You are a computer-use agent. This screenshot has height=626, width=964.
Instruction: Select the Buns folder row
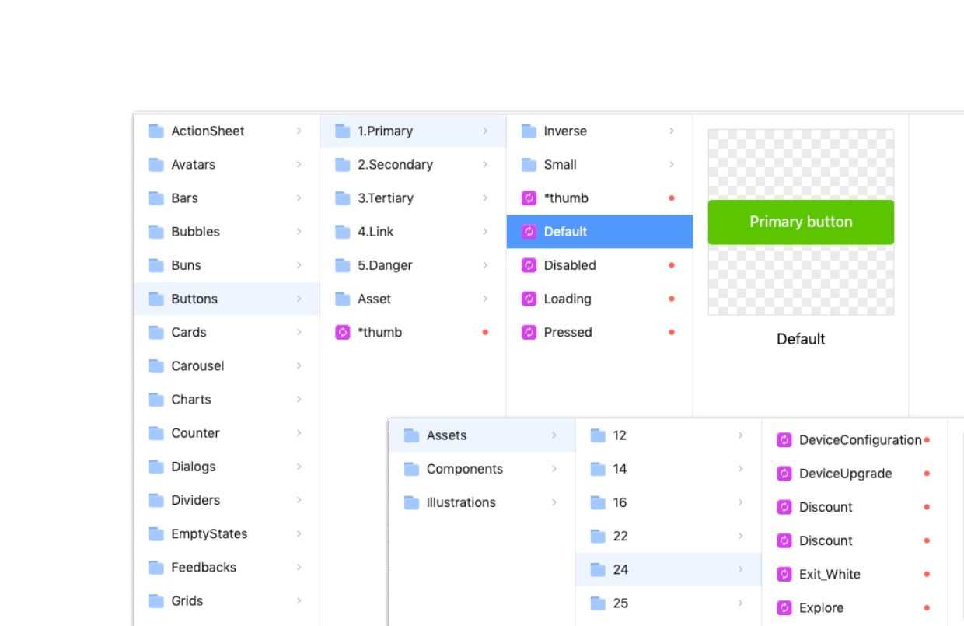pyautogui.click(x=226, y=265)
